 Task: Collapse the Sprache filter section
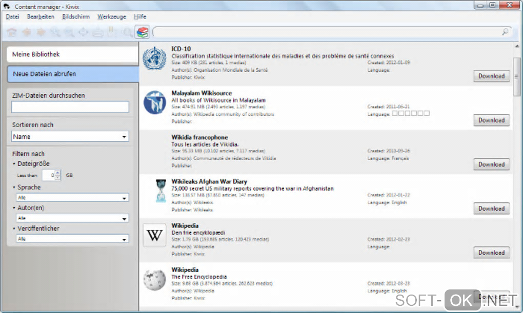tap(27, 187)
